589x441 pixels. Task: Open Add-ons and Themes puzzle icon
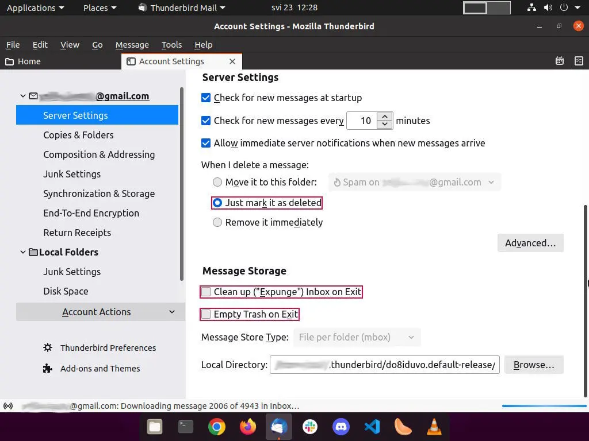point(47,368)
